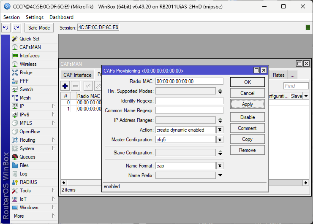313x224 pixels.
Task: Click the Comment button
Action: [x=248, y=128]
